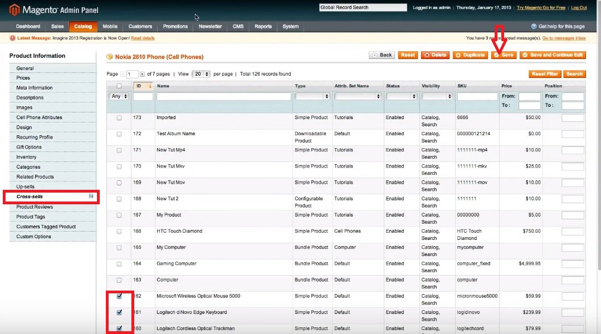Click the page number input field
Viewport: 601px width, 334px height.
point(132,74)
